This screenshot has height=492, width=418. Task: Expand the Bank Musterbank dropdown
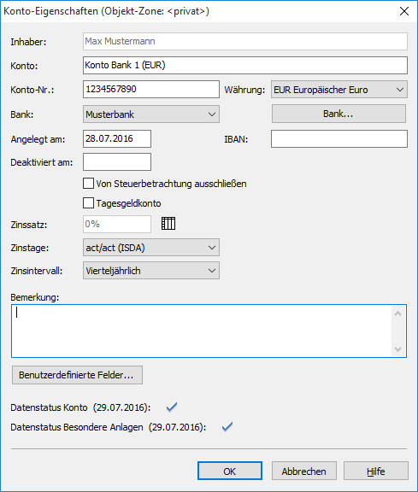(x=151, y=114)
